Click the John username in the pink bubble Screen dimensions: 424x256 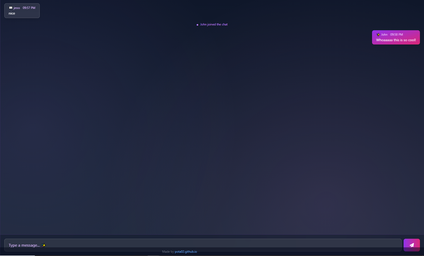384,35
